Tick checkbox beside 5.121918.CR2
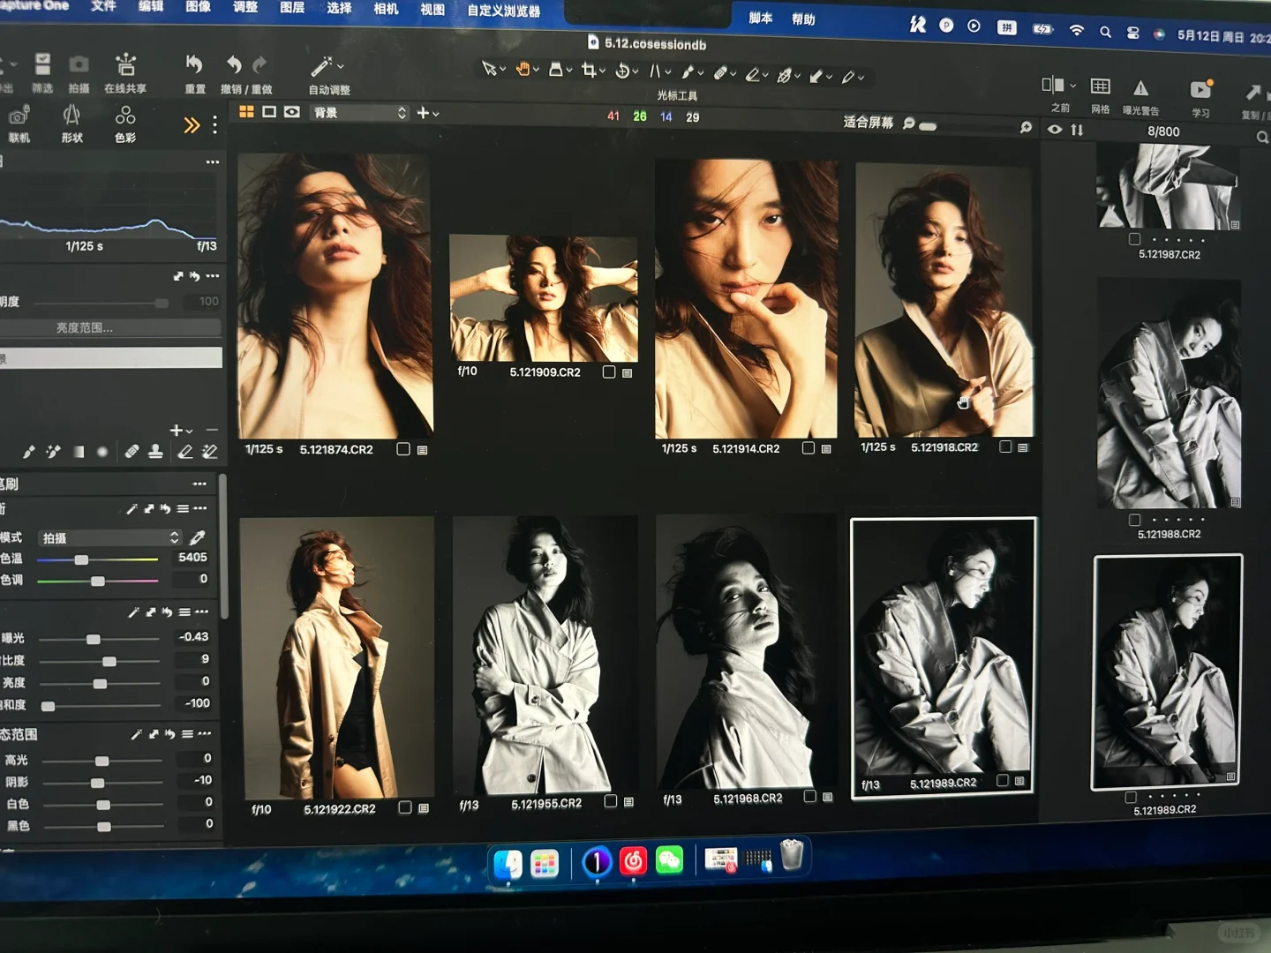The width and height of the screenshot is (1271, 953). pyautogui.click(x=1005, y=446)
